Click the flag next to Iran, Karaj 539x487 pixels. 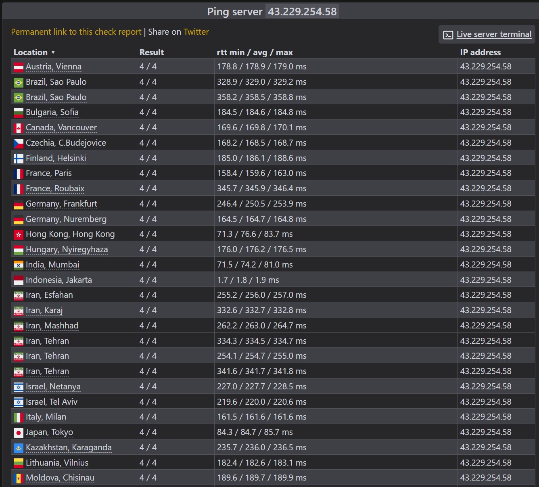point(19,311)
